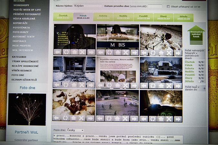218x145 pixels.
Task: Upload replacement for snowy entrance photo
Action: coord(74,85)
